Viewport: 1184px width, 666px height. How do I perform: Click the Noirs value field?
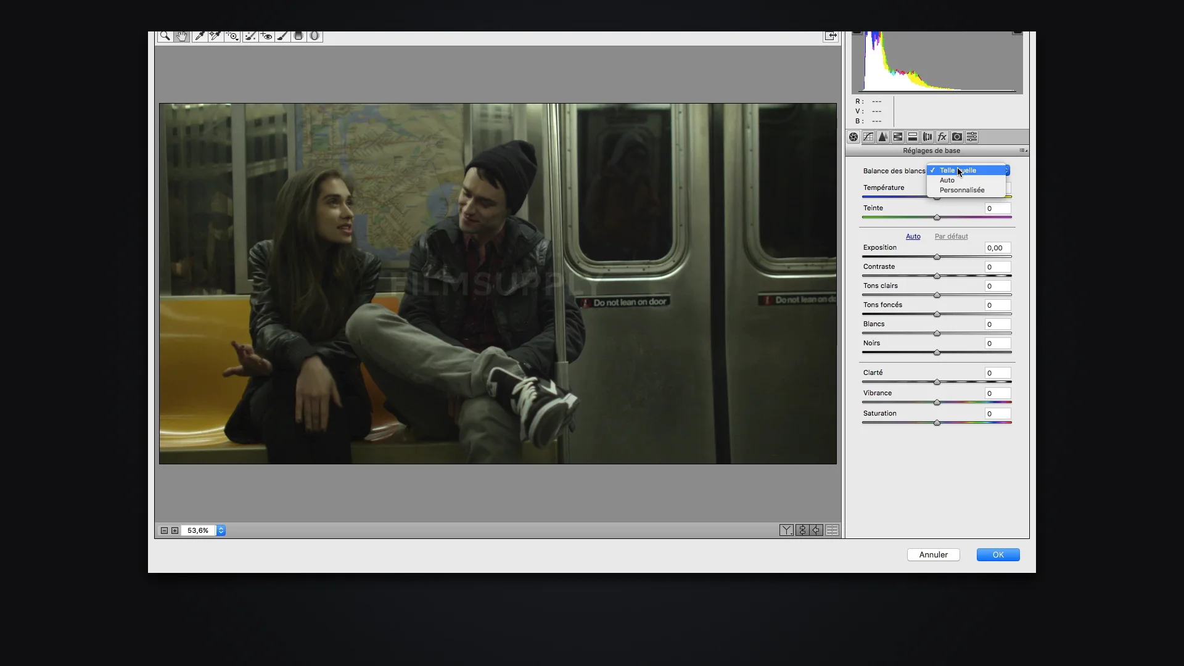tap(998, 343)
